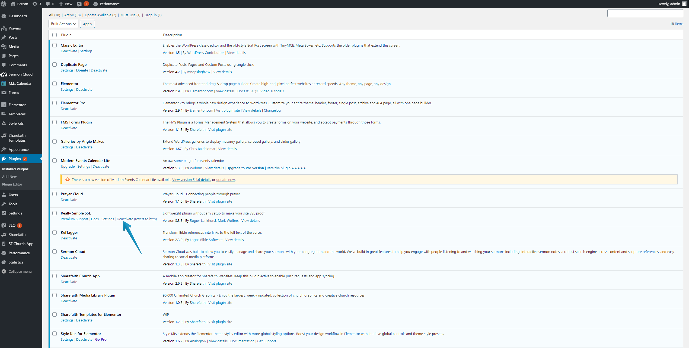
Task: Click the Yoast SEO icon in admin bar
Action: (79, 4)
